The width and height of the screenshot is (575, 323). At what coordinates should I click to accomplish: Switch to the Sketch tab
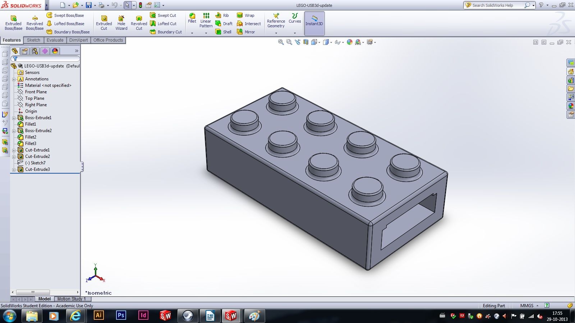pyautogui.click(x=33, y=40)
